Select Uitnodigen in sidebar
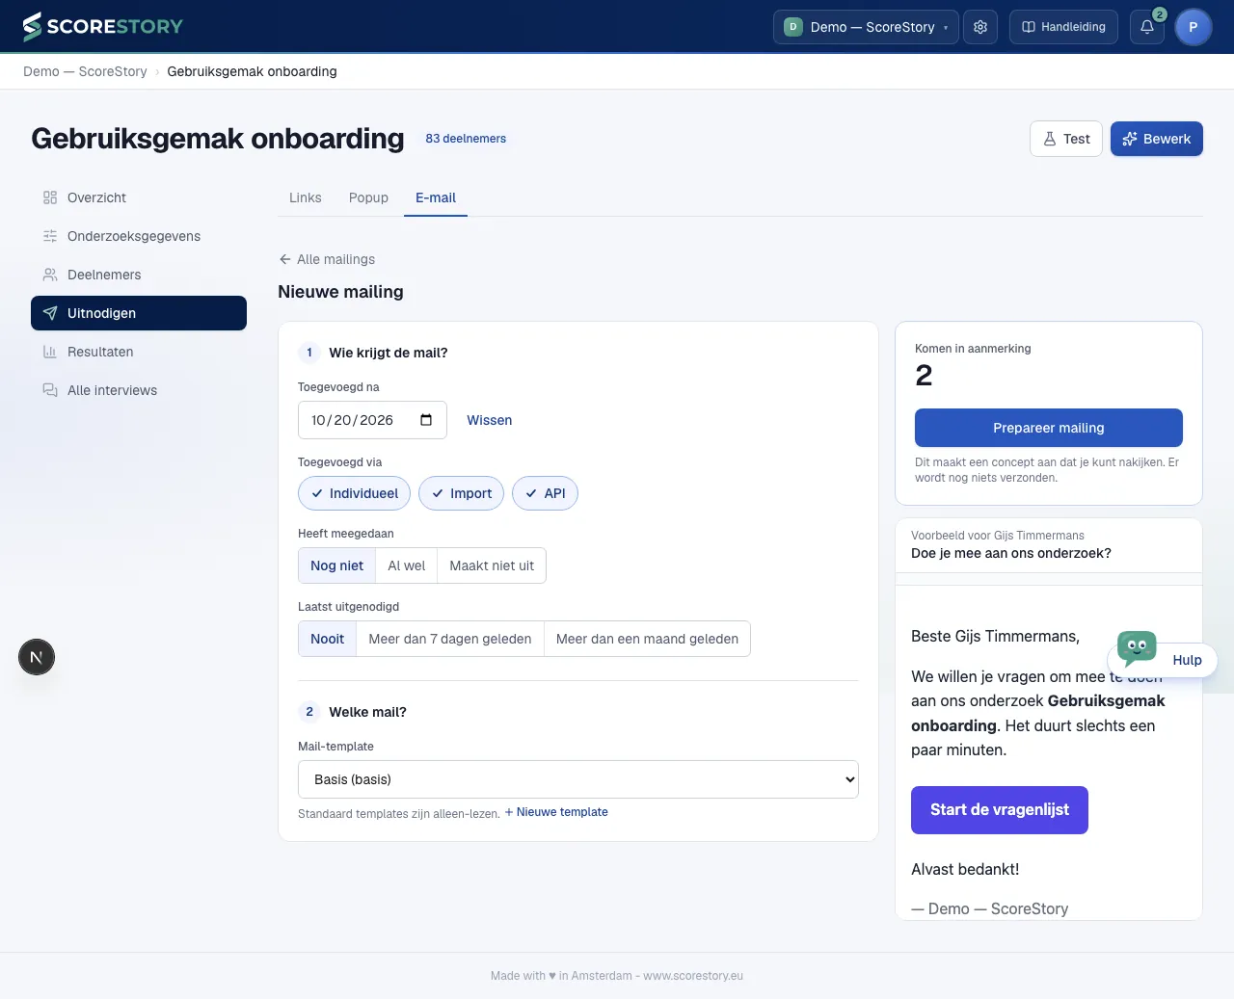Image resolution: width=1234 pixels, height=999 pixels. point(139,313)
